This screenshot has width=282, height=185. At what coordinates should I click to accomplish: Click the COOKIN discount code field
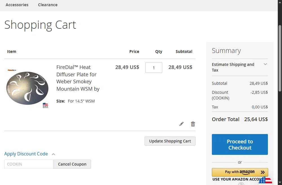(29, 164)
